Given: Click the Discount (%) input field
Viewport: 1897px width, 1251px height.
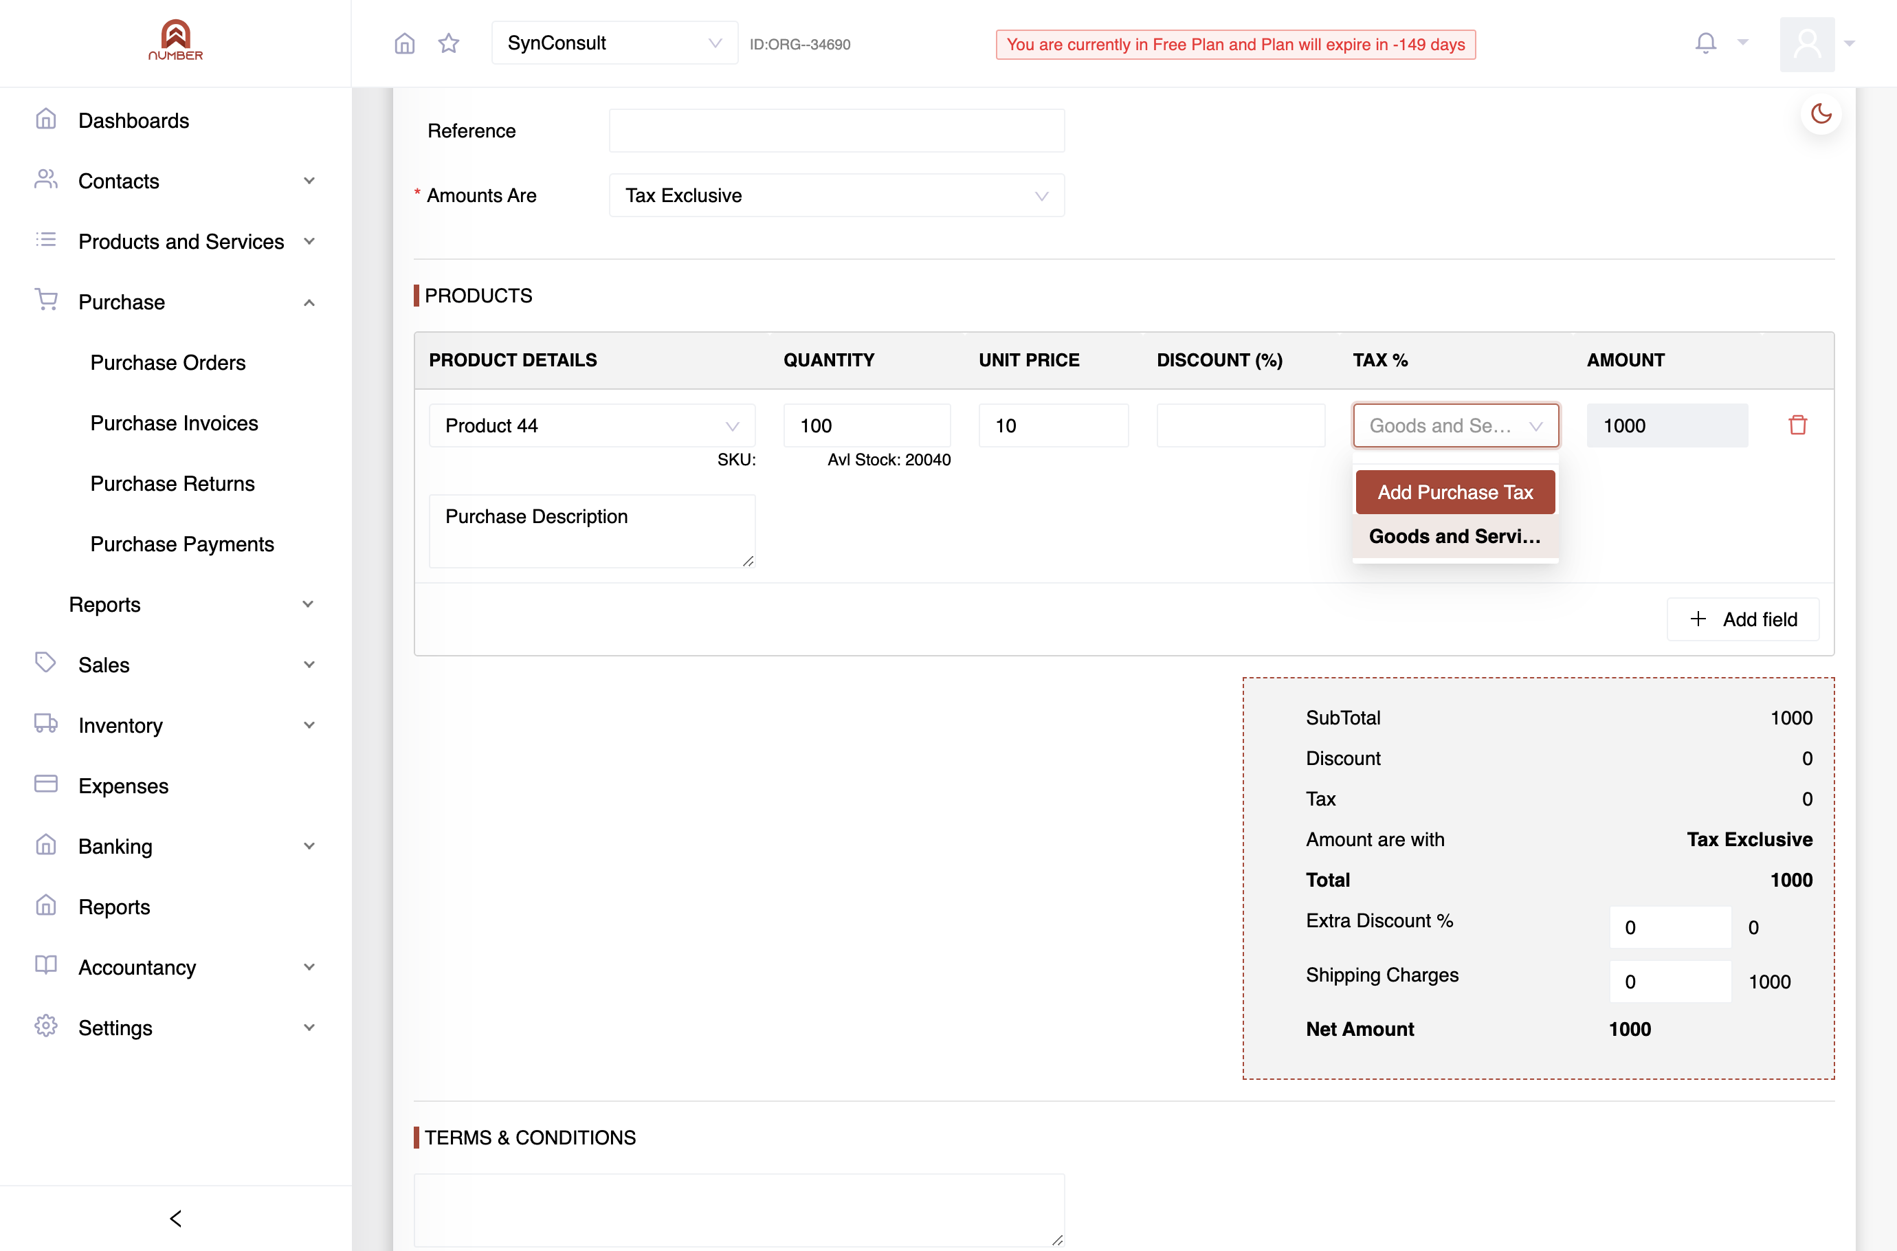Looking at the screenshot, I should click(x=1241, y=426).
